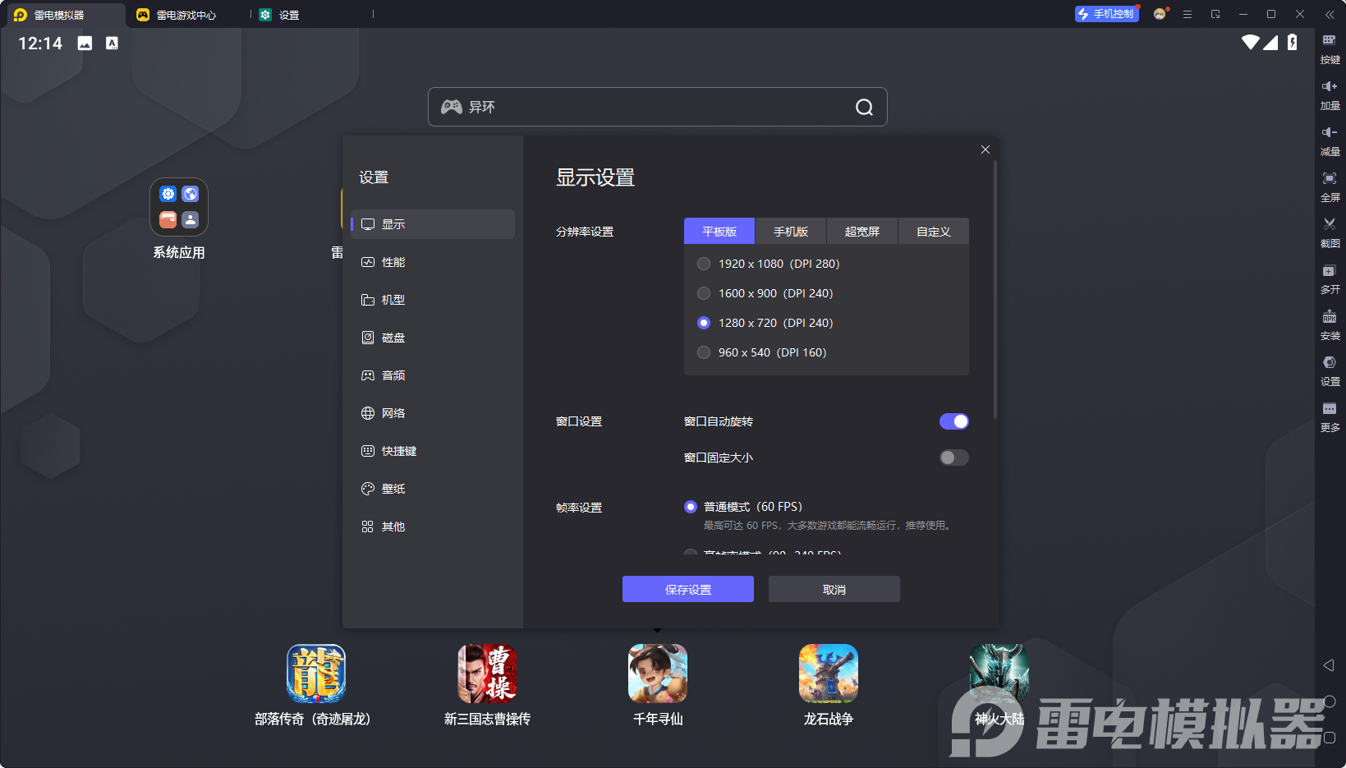Toggle the 窗口固定大小 switch

(x=954, y=458)
